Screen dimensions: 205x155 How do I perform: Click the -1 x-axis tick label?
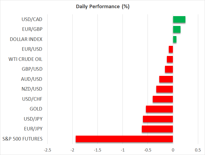click(123, 150)
